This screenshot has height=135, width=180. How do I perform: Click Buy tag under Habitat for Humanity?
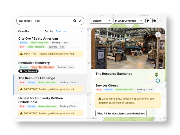[22, 106]
